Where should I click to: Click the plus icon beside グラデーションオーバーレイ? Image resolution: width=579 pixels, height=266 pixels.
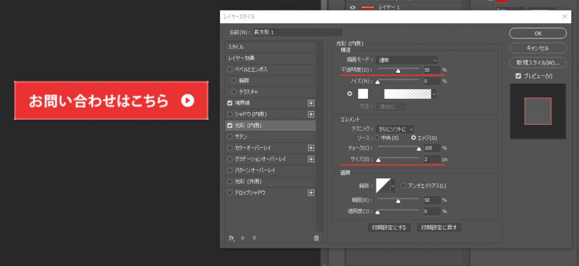(x=310, y=159)
